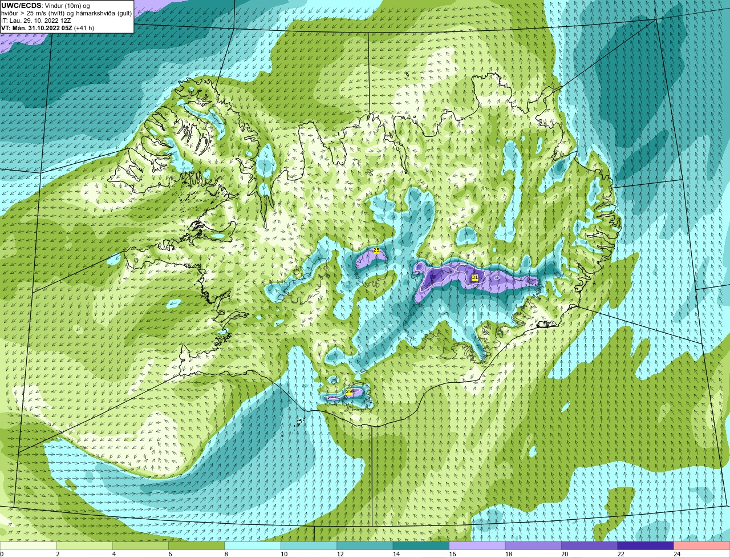730x558 pixels.
Task: Click the scale label 12
Action: click(x=340, y=554)
